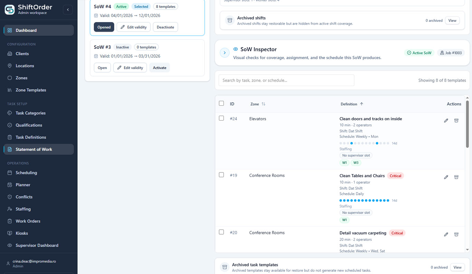Image resolution: width=472 pixels, height=274 pixels.
Task: Edit template #20 with the pencil icon
Action: click(x=446, y=235)
